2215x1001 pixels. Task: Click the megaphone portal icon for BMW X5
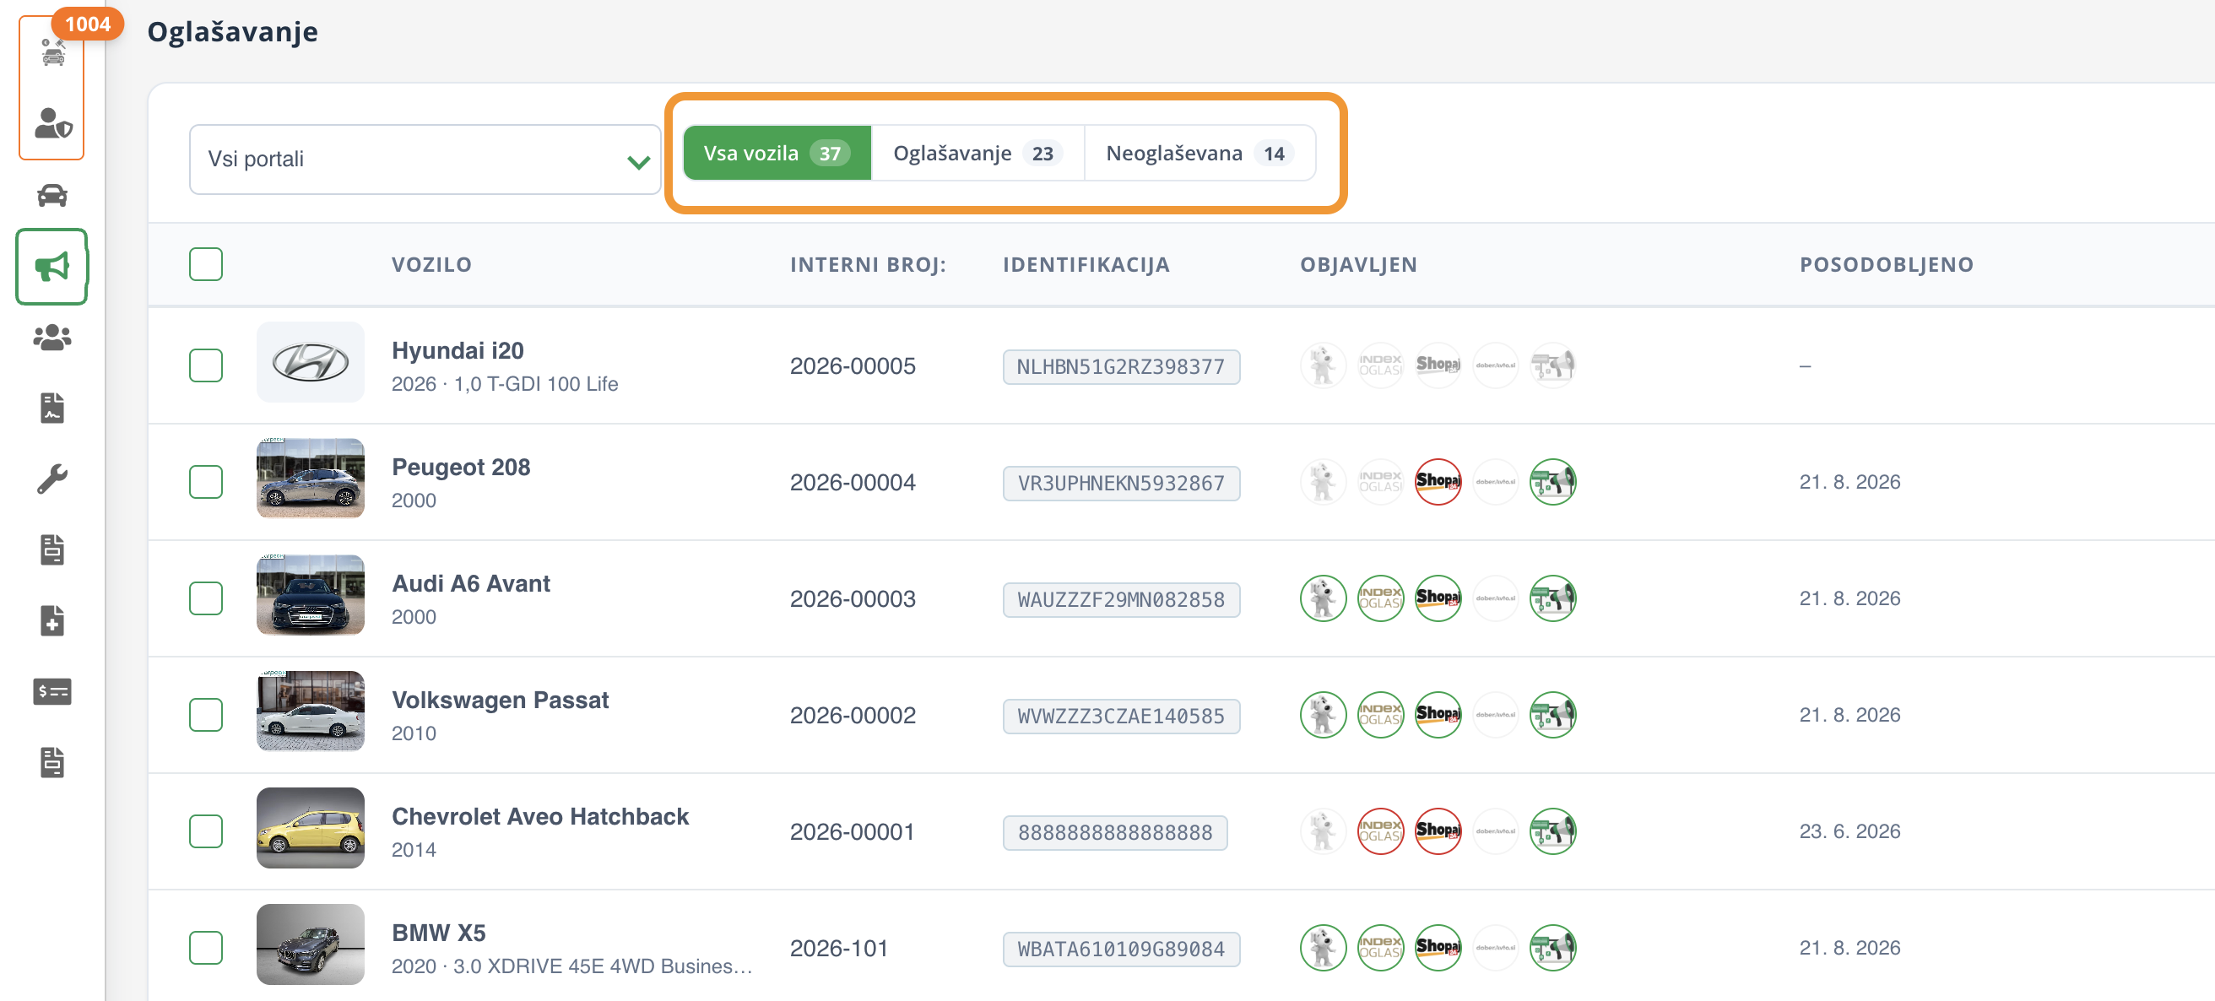(x=1553, y=948)
